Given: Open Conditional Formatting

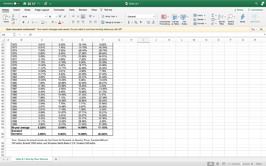Looking at the screenshot, I should (x=164, y=20).
